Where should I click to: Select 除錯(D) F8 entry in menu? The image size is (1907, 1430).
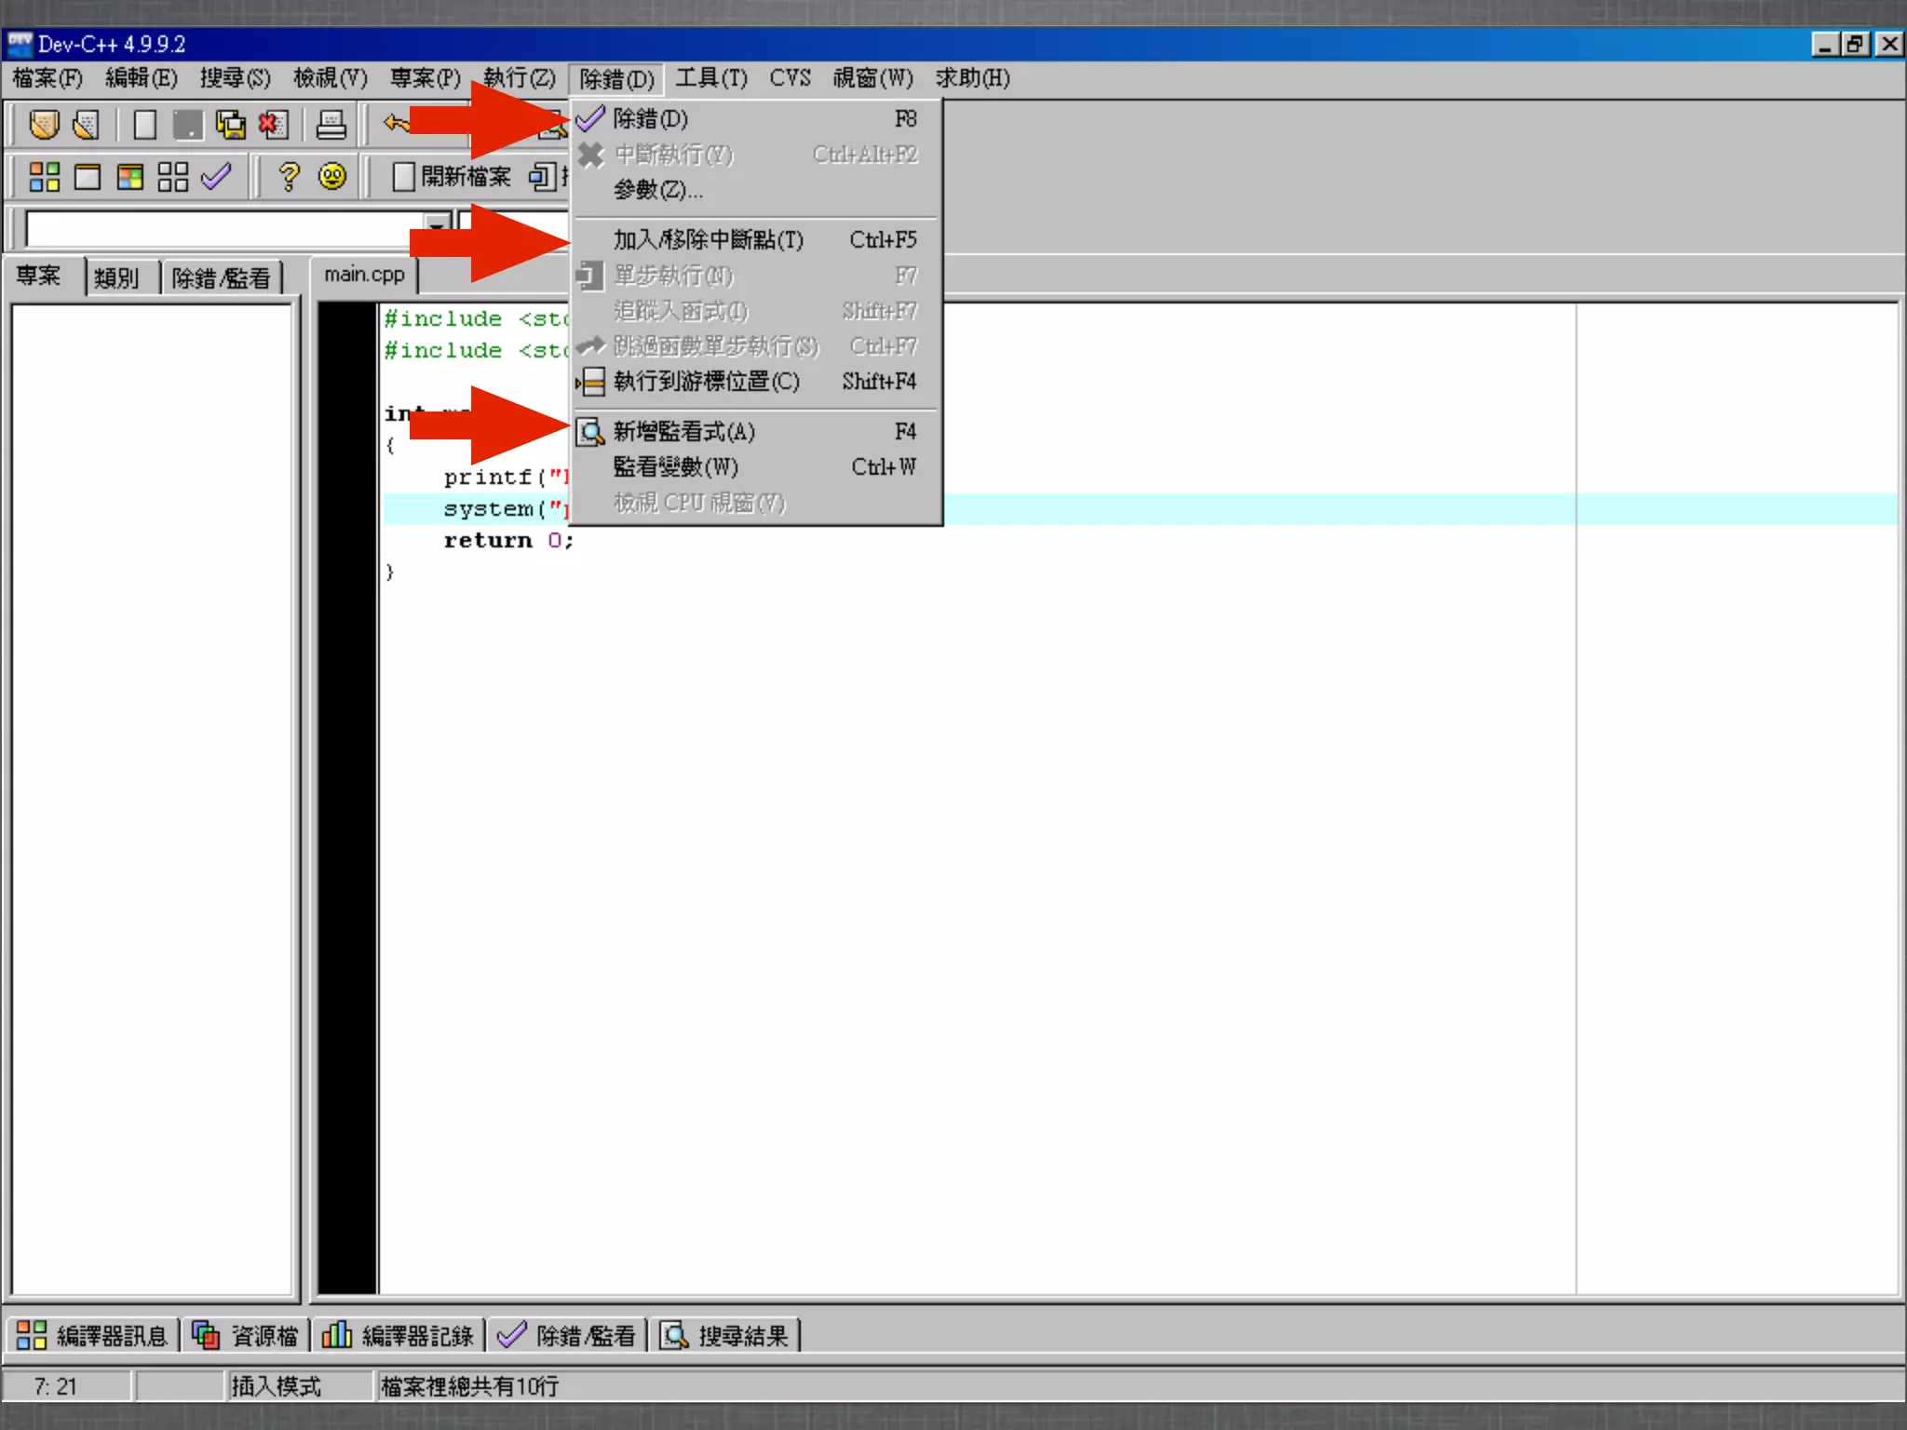(x=650, y=119)
